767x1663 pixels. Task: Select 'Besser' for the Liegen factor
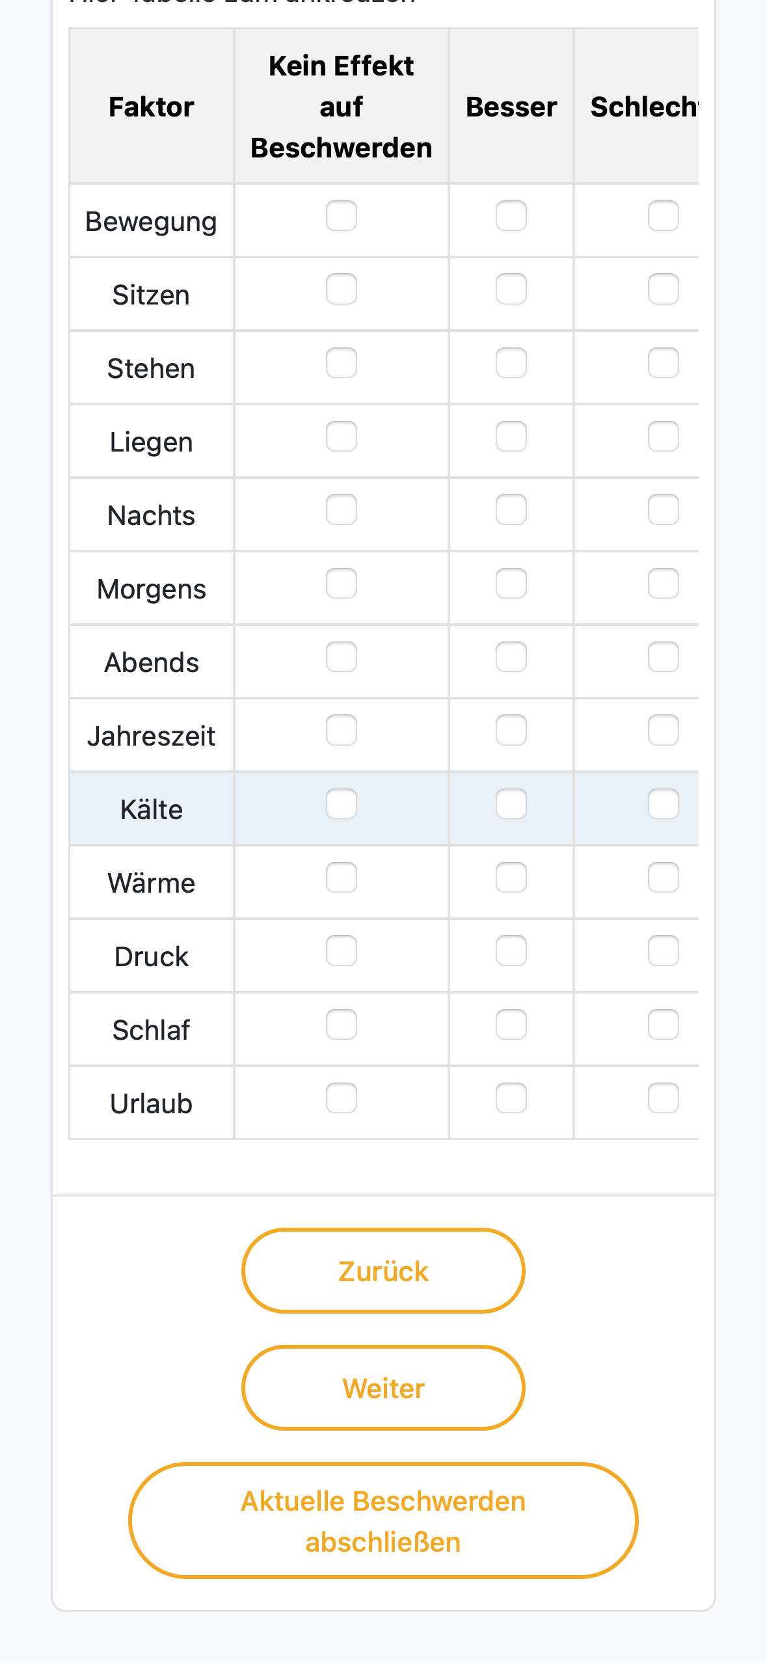click(x=511, y=437)
